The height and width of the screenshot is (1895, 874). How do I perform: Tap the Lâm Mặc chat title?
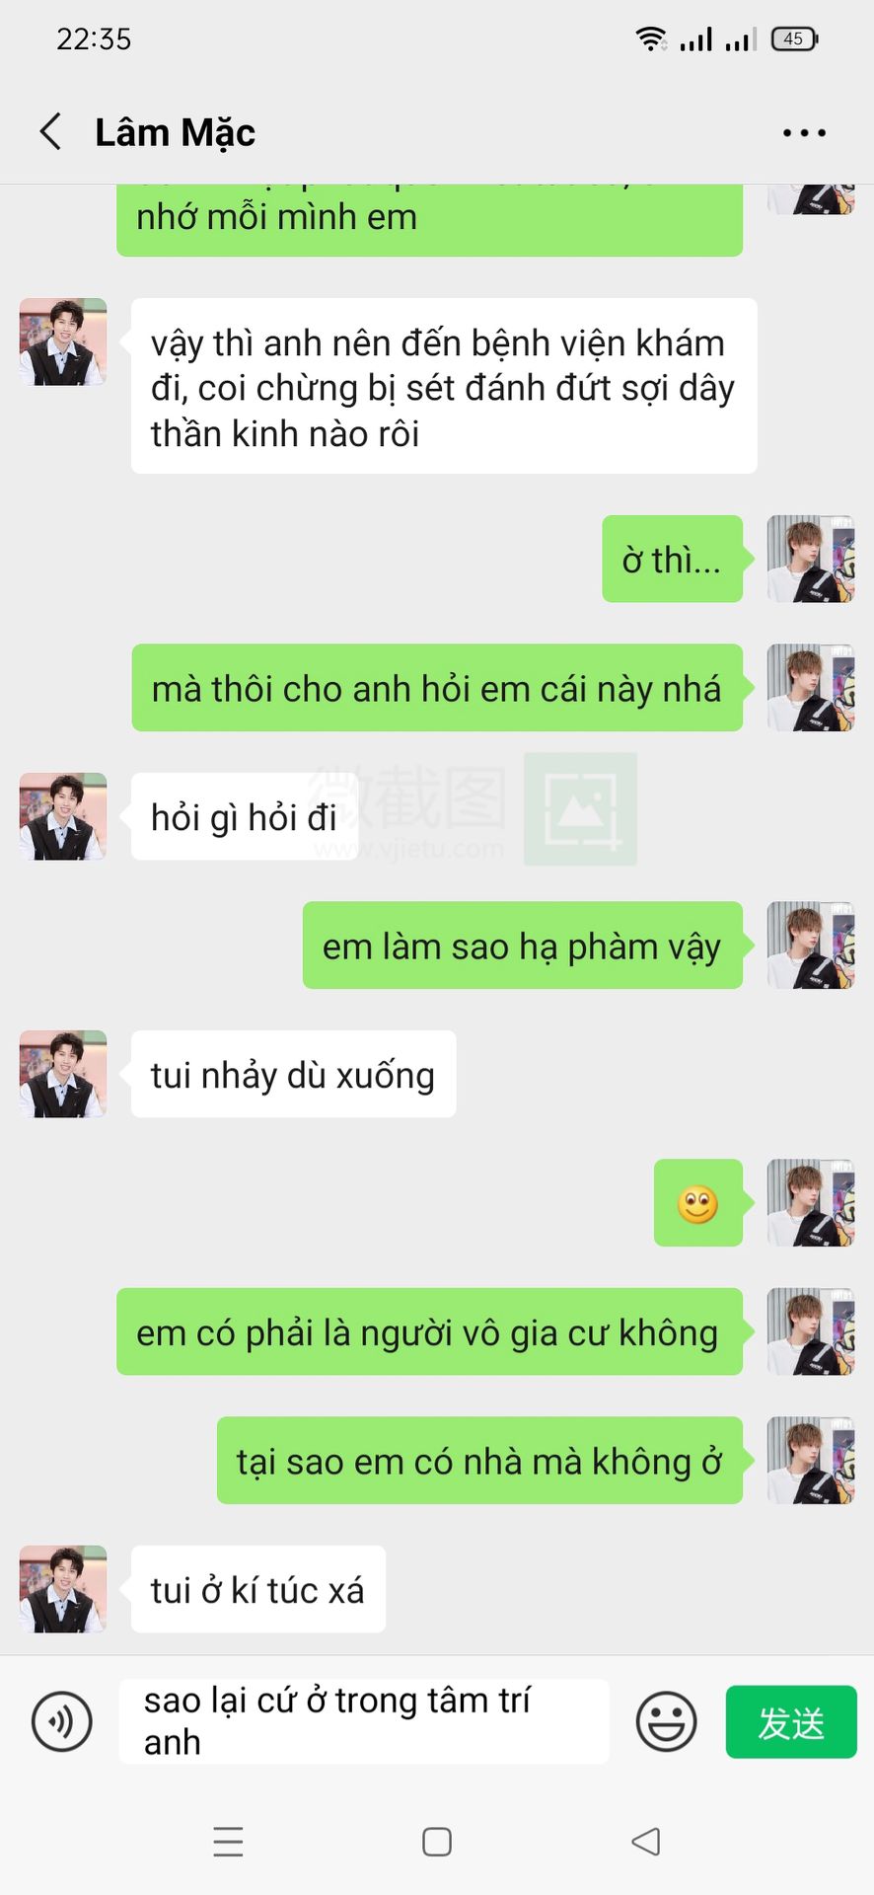coord(175,132)
